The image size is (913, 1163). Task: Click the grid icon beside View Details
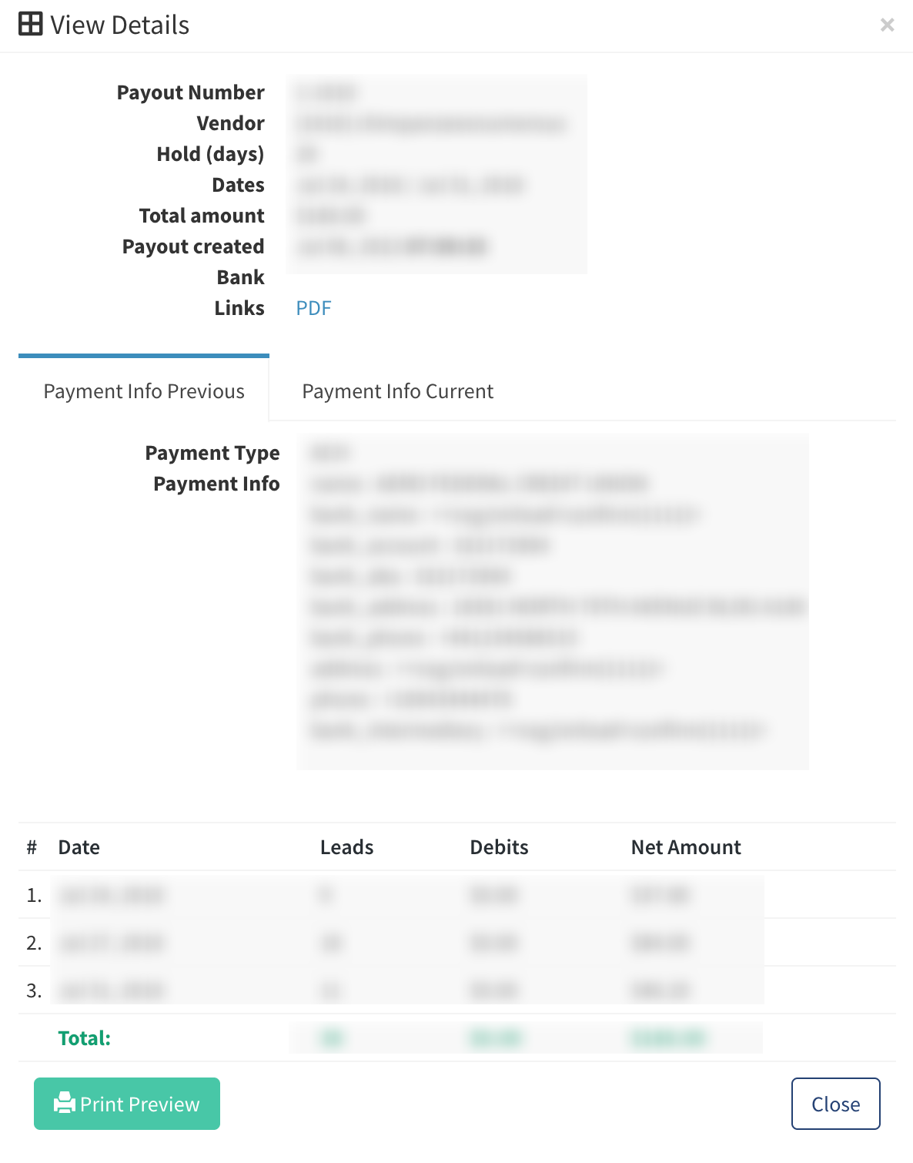point(31,25)
